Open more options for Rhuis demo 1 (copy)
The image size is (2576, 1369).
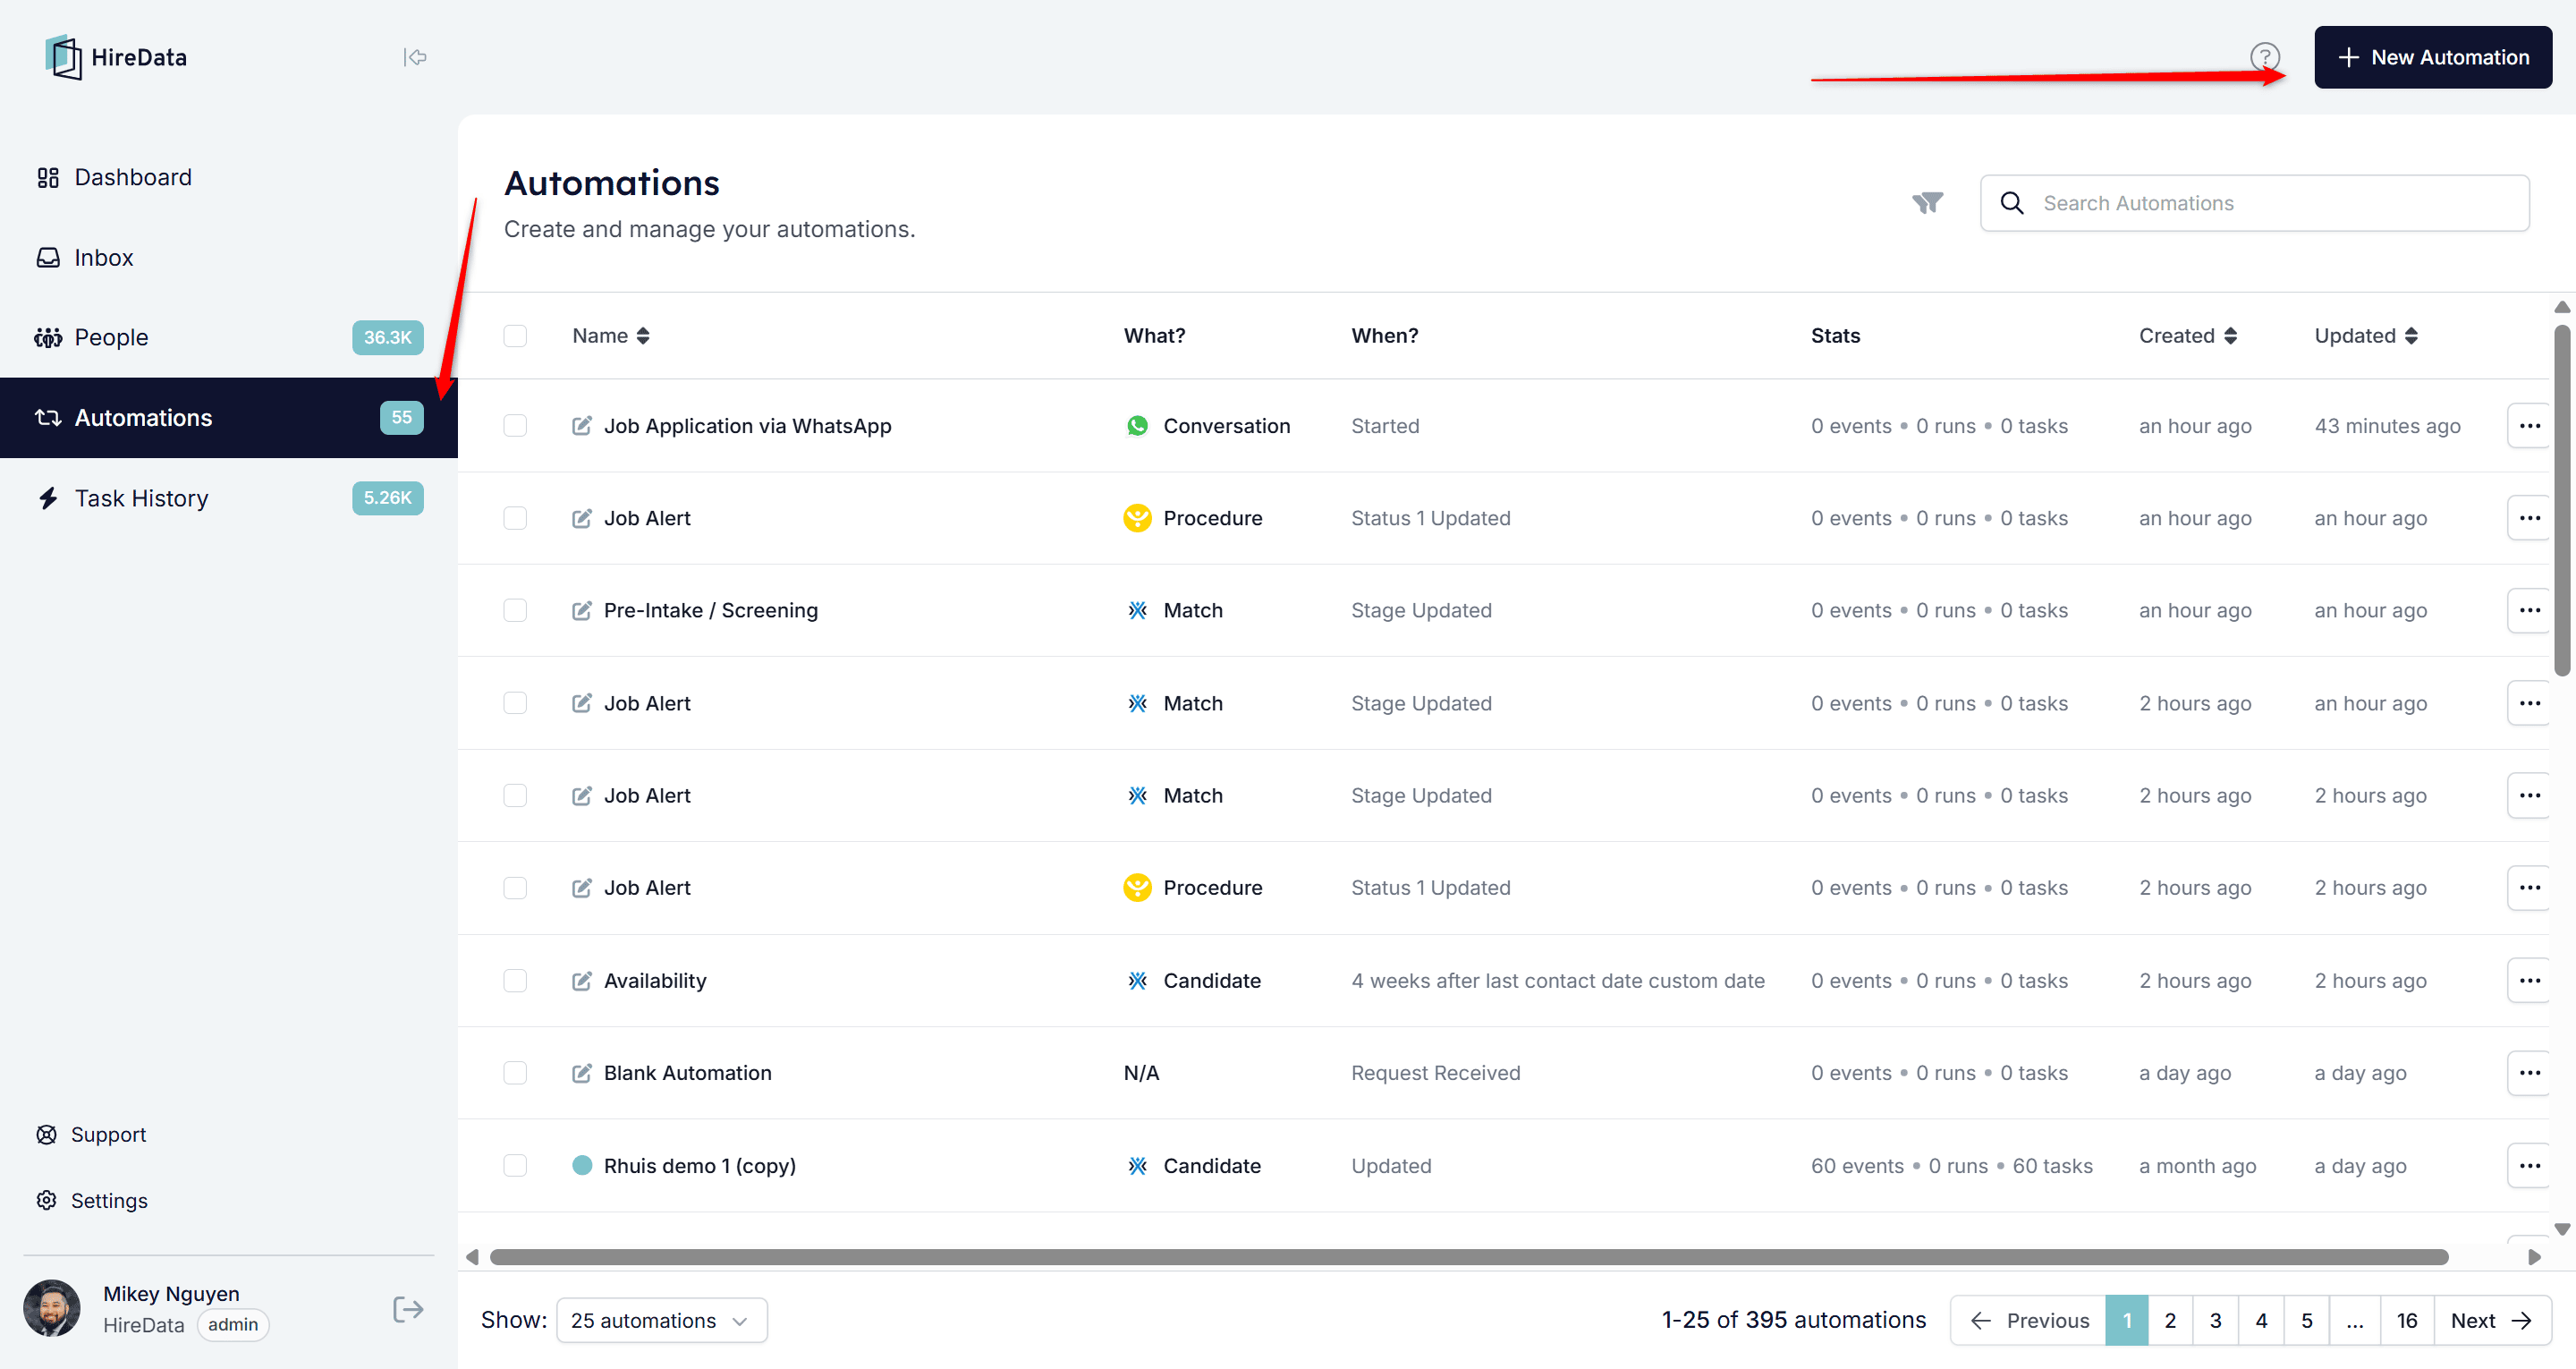(x=2529, y=1166)
